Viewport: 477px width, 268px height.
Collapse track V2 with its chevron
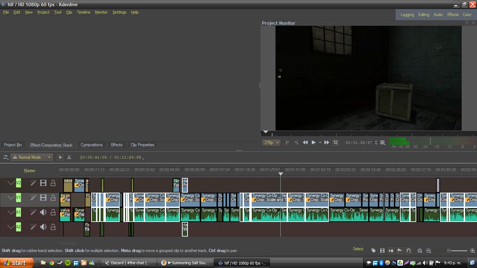pos(11,183)
